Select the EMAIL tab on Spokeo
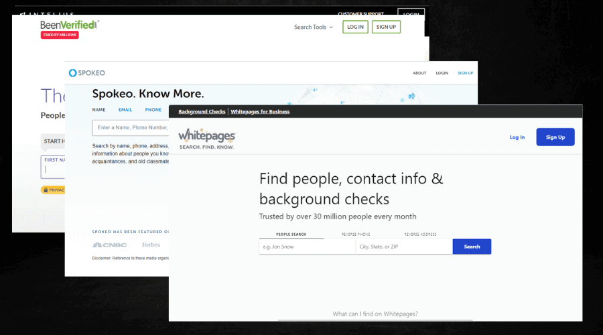The height and width of the screenshot is (335, 603). pyautogui.click(x=125, y=110)
